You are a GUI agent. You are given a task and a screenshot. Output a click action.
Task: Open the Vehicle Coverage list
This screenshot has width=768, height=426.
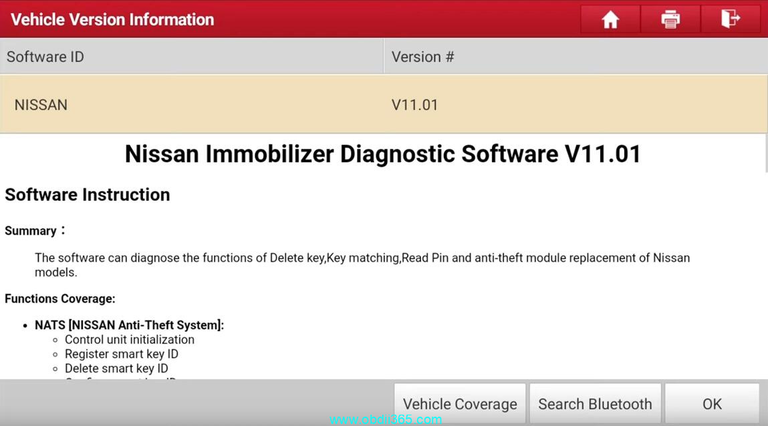[460, 404]
